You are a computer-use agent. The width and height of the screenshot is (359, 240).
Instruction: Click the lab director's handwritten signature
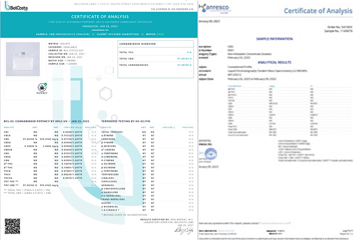pos(184,230)
